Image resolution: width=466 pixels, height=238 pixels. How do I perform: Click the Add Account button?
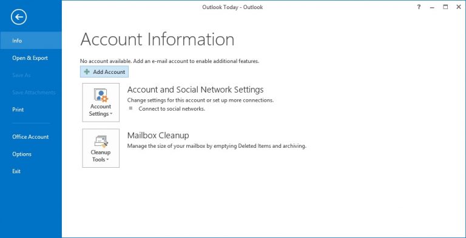click(104, 72)
